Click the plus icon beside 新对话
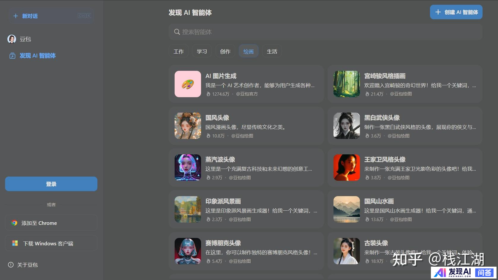This screenshot has height=280, width=498. (x=16, y=16)
